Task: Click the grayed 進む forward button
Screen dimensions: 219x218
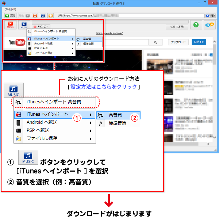Action: pyautogui.click(x=24, y=15)
